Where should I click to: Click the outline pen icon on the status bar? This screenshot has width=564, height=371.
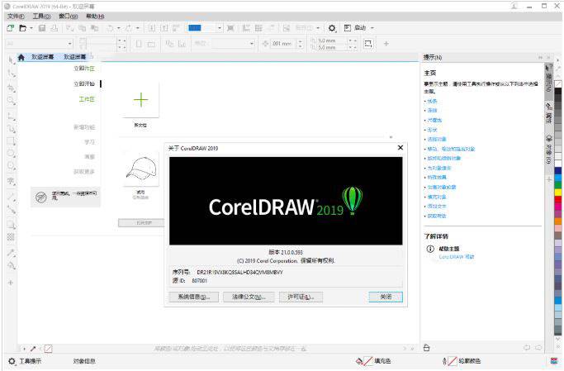point(445,361)
